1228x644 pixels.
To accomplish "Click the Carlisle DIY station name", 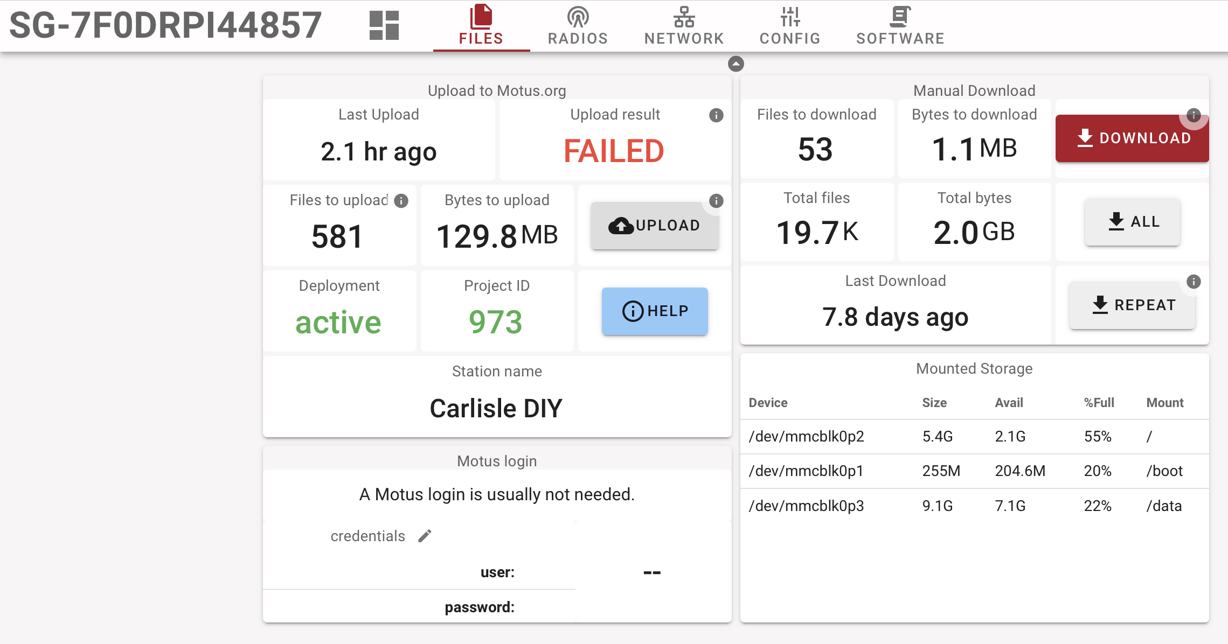I will pos(496,408).
